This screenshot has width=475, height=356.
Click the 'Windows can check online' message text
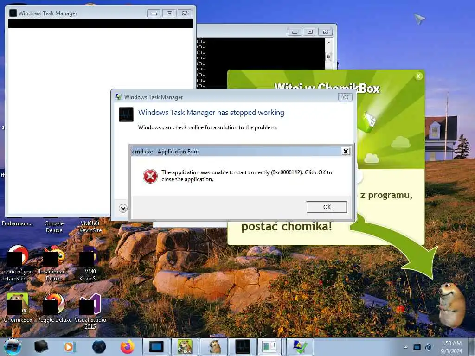pos(207,127)
